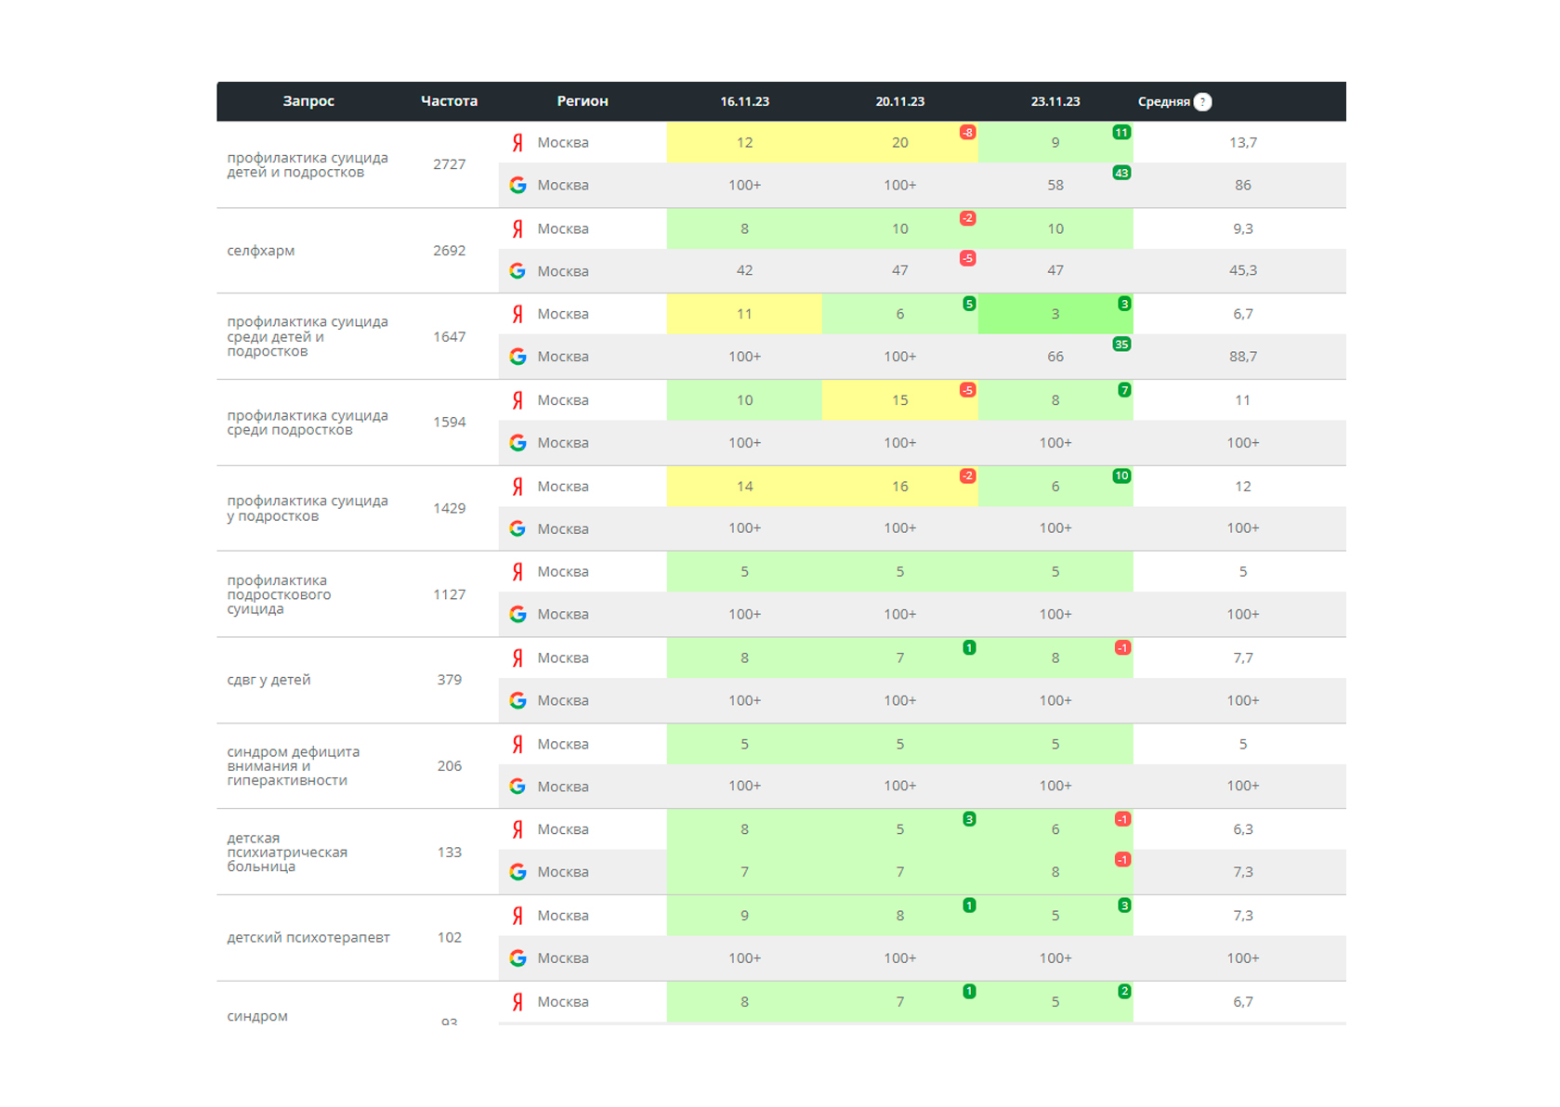Screen dimensions: 1560x1107
Task: Open query профилактика подросткового суицида
Action: tap(279, 595)
